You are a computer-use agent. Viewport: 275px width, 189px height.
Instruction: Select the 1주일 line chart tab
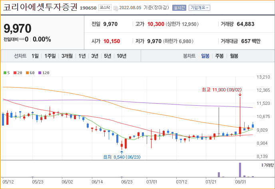tap(50, 56)
